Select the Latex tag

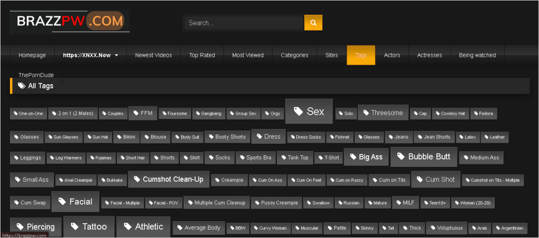pyautogui.click(x=467, y=137)
